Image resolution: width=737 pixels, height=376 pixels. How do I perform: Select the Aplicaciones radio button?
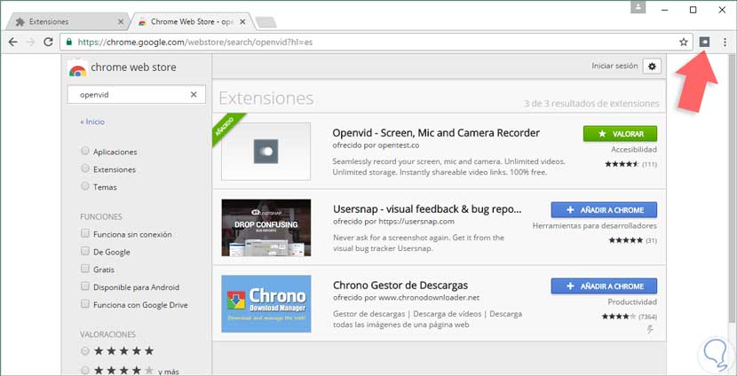click(85, 151)
